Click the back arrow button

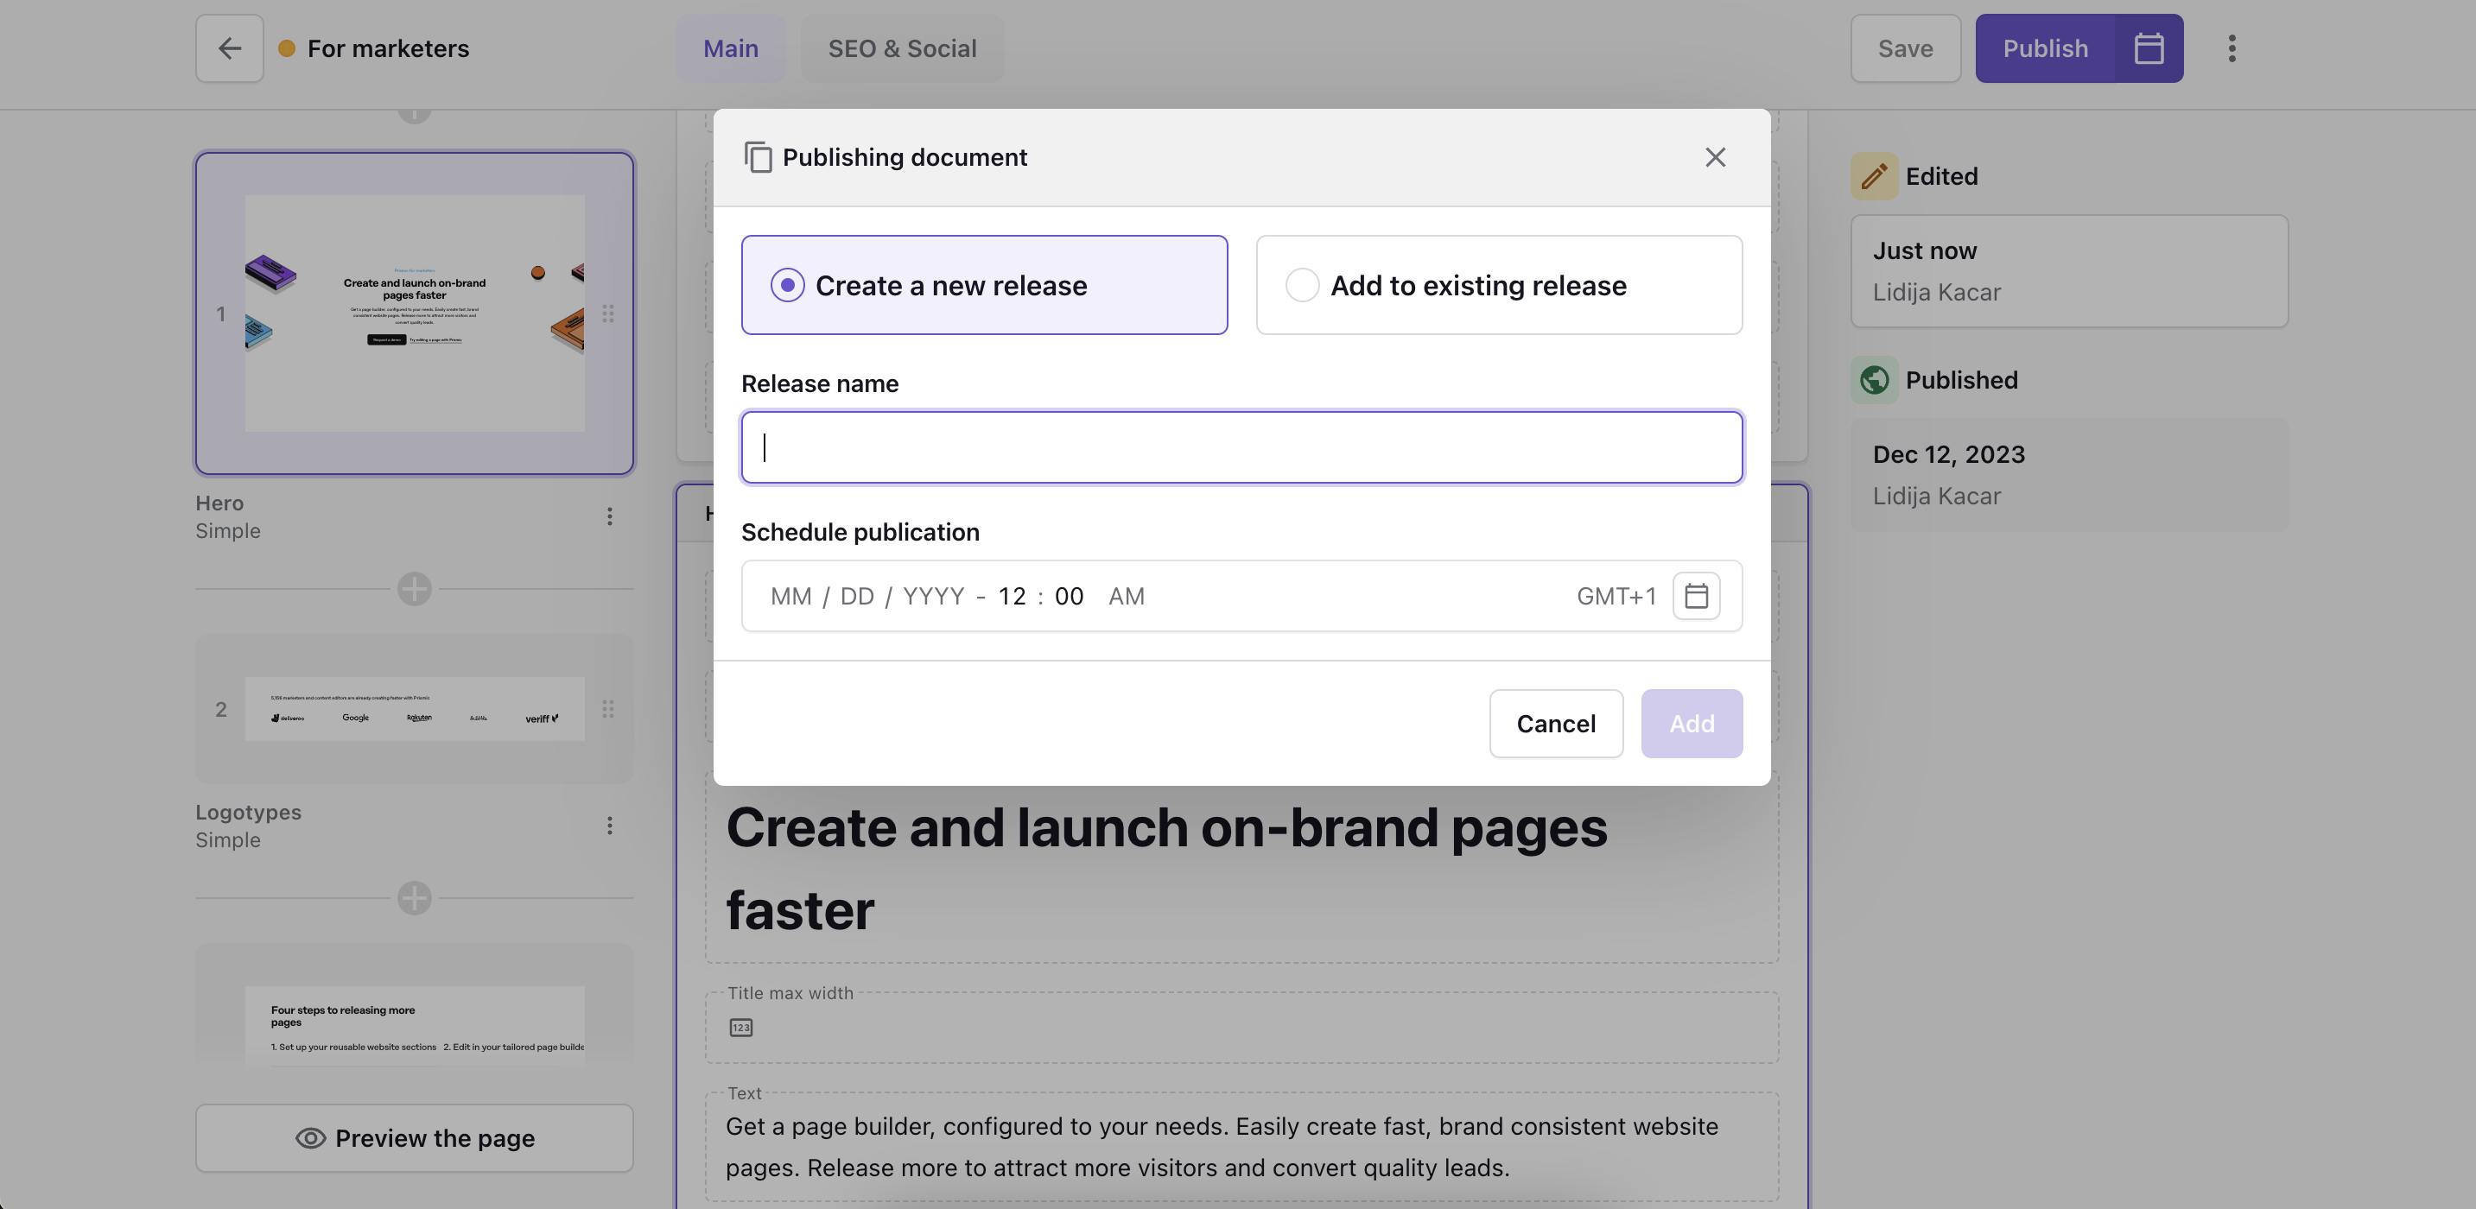pos(229,48)
